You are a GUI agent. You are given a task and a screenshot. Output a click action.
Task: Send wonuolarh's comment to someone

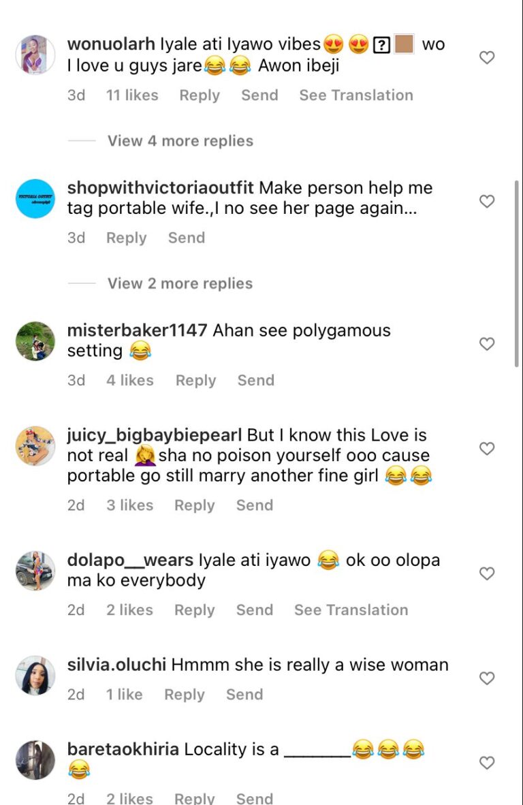[259, 95]
